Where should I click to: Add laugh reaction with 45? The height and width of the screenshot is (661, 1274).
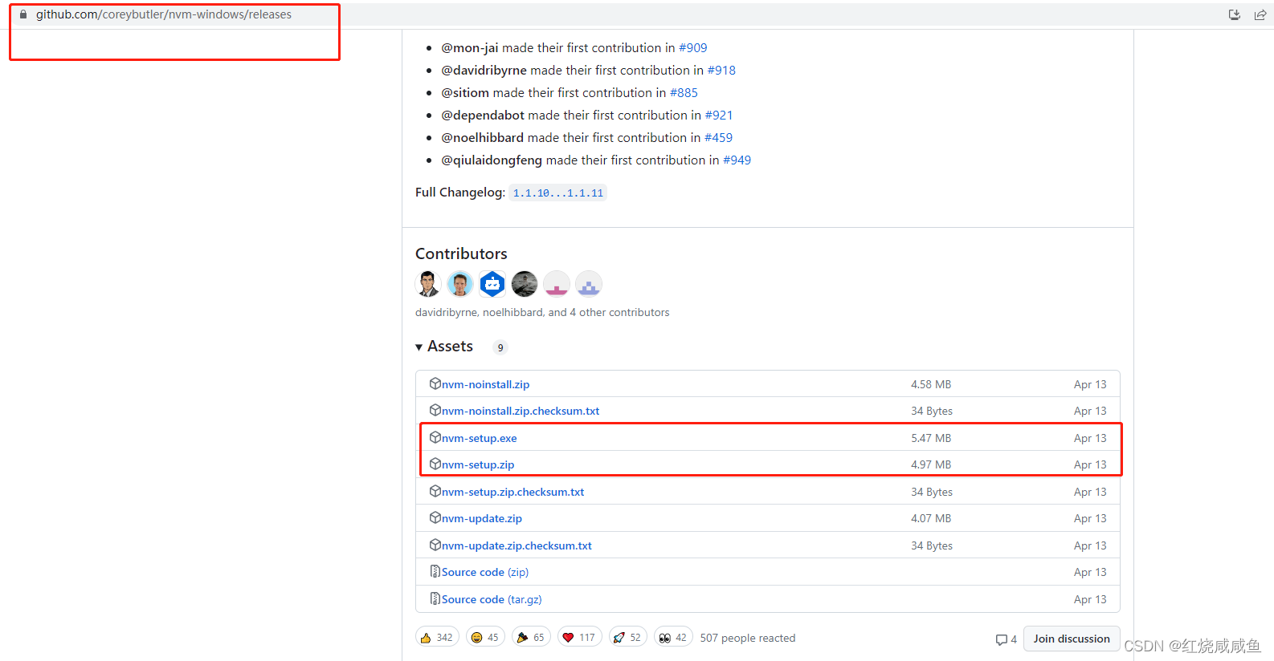[485, 638]
